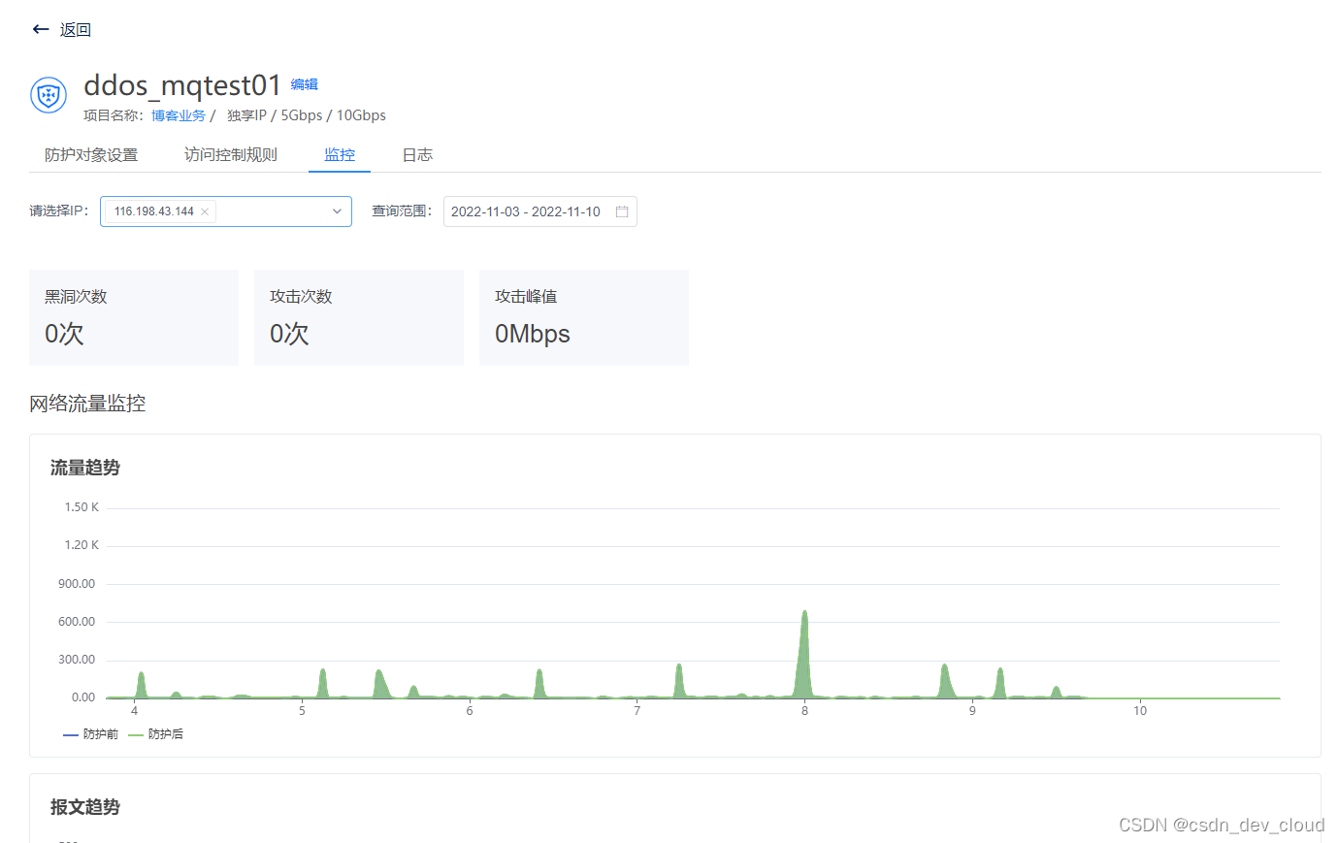Click the 编辑 link next to ddos_mqtest01

(304, 84)
